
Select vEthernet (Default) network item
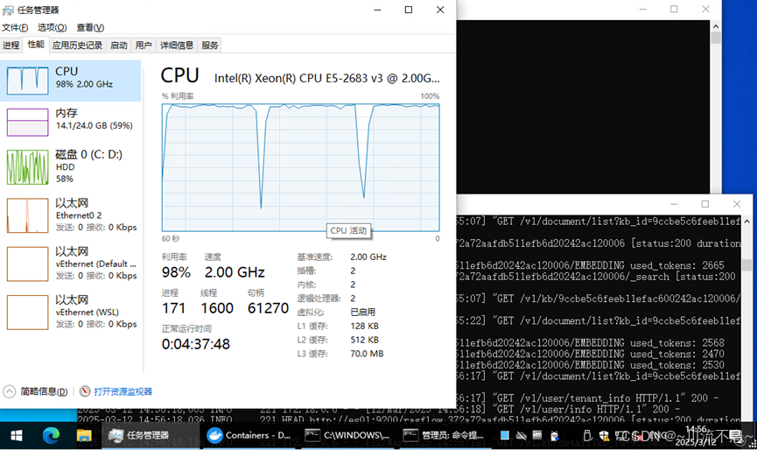coord(71,264)
